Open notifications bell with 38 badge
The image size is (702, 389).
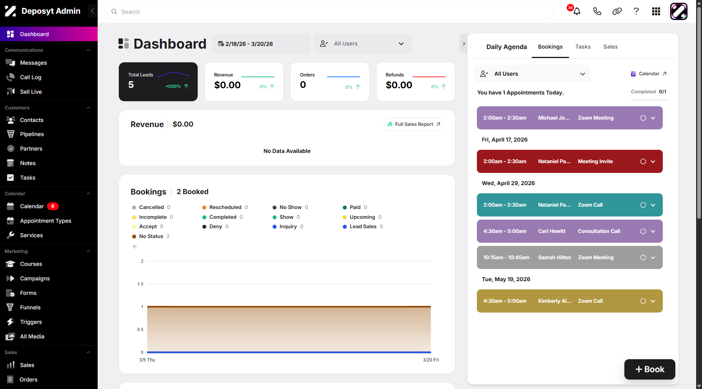576,11
